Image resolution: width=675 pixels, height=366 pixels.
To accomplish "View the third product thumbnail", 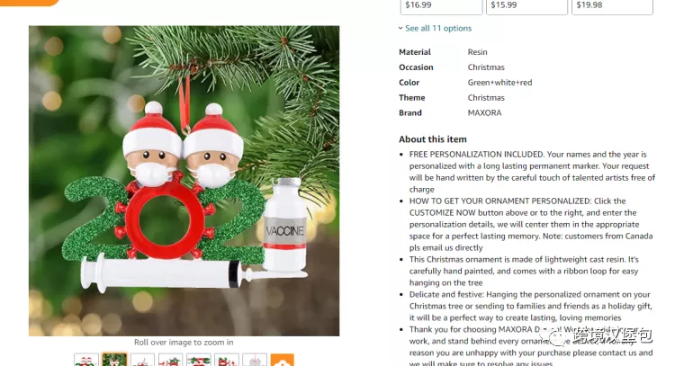I will [142, 360].
